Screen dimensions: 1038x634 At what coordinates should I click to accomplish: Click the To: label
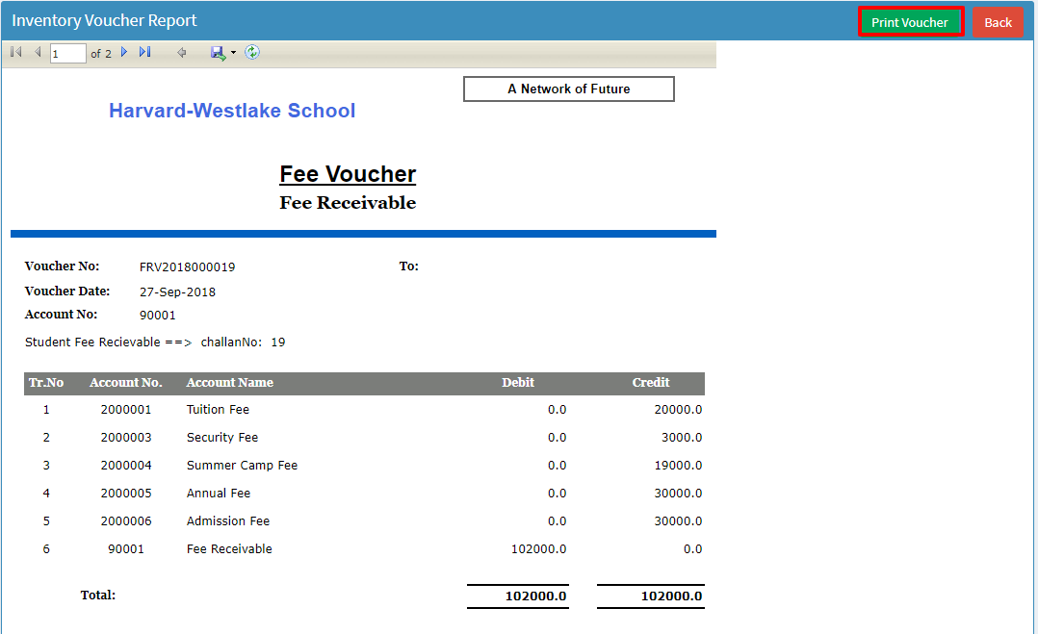pos(408,266)
